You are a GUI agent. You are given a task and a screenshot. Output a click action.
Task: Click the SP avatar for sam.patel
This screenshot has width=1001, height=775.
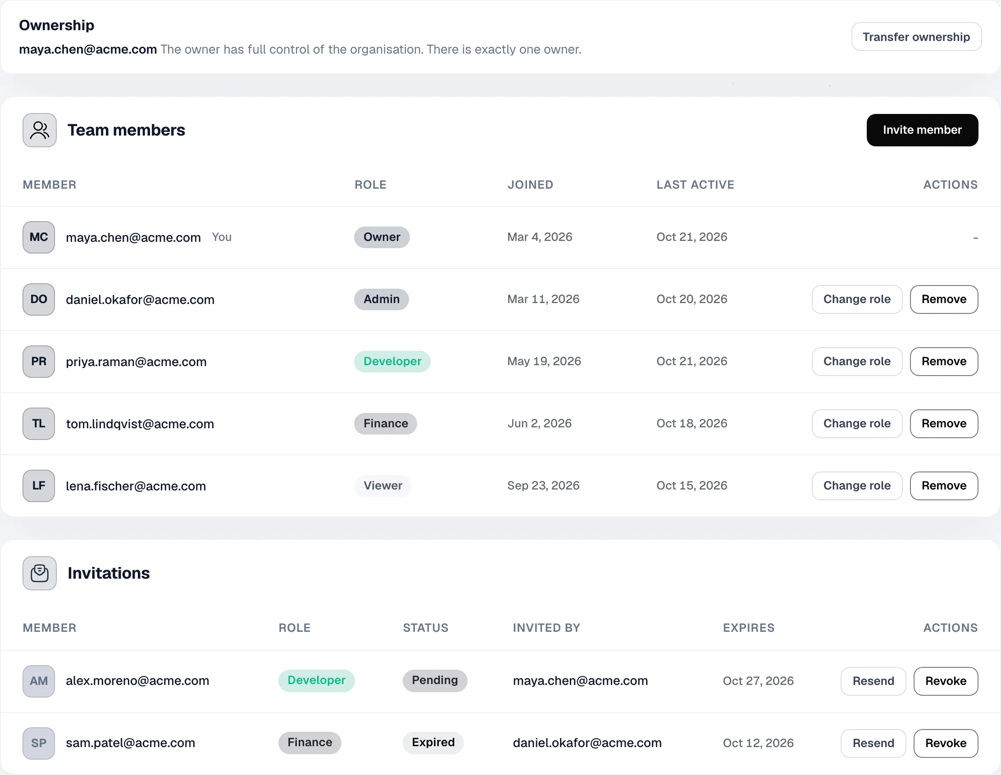point(38,743)
